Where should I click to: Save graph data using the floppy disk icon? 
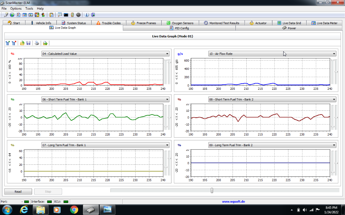[28, 43]
